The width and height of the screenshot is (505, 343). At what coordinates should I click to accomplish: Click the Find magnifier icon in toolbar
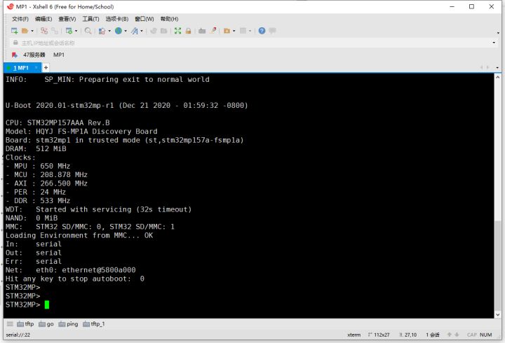88,31
